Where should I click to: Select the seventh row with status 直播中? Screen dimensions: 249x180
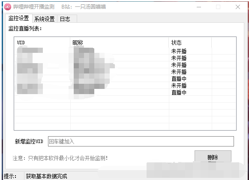tap(125, 92)
